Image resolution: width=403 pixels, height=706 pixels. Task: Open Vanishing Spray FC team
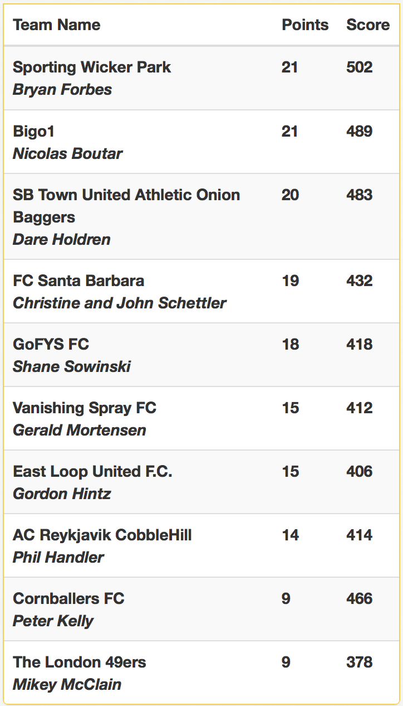[85, 408]
